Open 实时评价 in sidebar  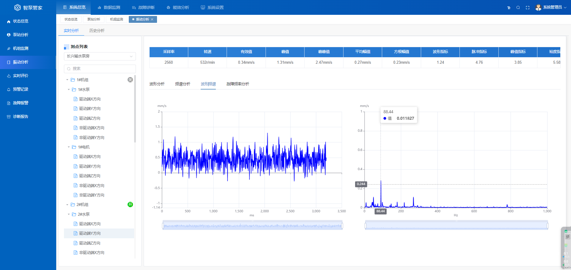point(21,76)
